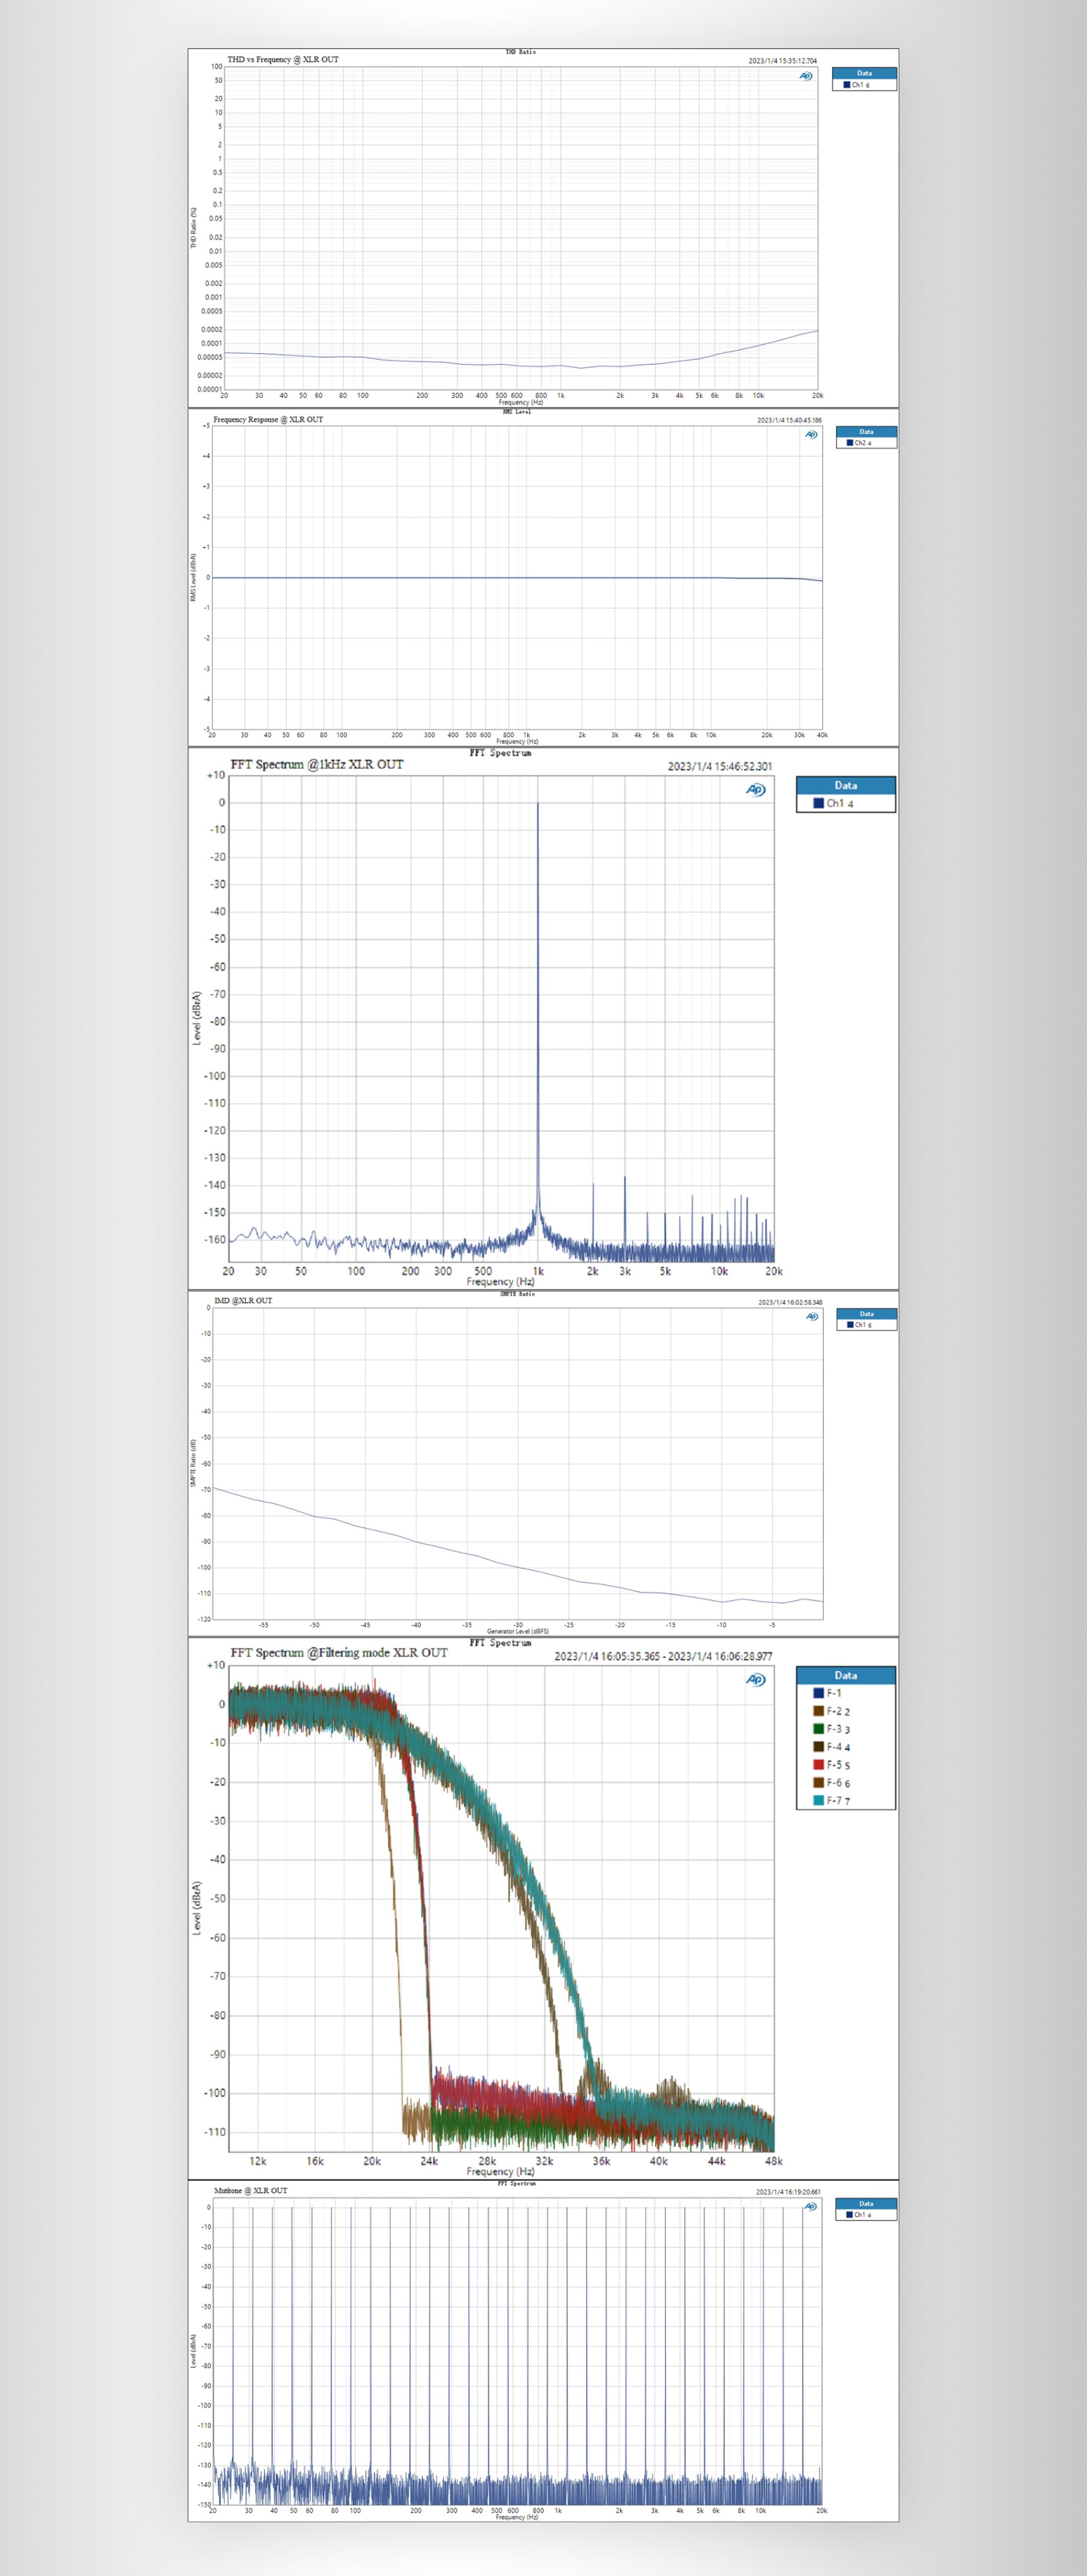Click Data legend header of THD graph
The width and height of the screenshot is (1087, 2576).
coord(864,73)
